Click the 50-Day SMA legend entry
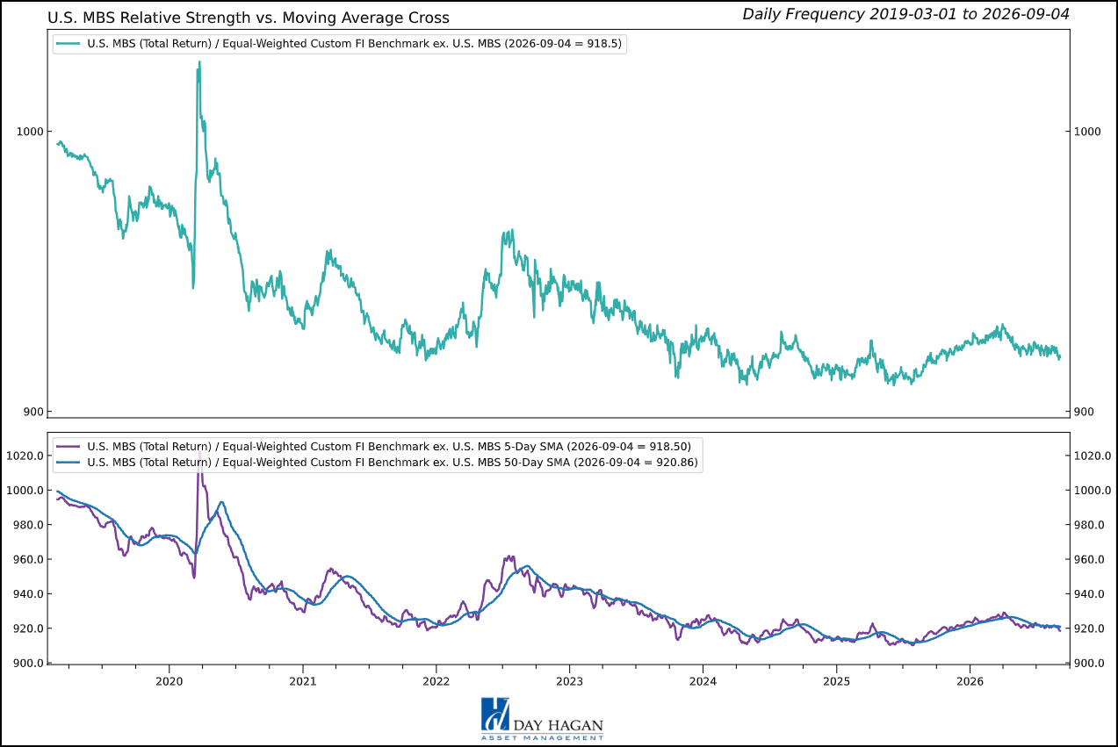 click(393, 462)
